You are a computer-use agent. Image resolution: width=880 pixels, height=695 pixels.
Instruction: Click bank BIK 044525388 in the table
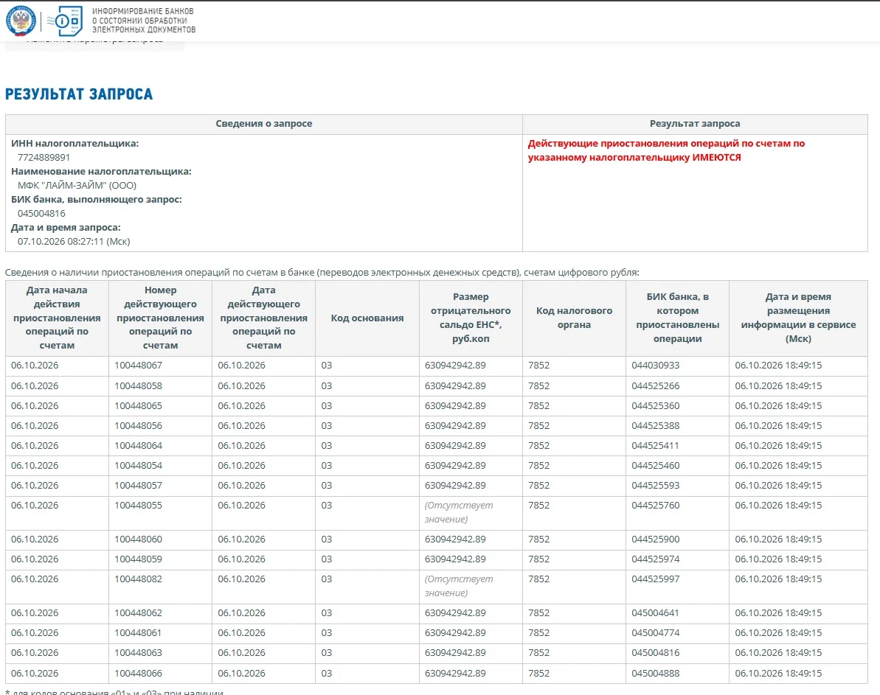click(656, 426)
